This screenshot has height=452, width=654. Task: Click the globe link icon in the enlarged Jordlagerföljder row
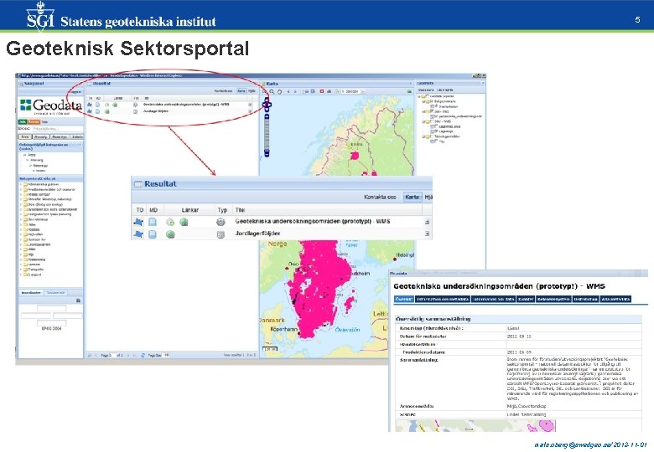pyautogui.click(x=169, y=234)
